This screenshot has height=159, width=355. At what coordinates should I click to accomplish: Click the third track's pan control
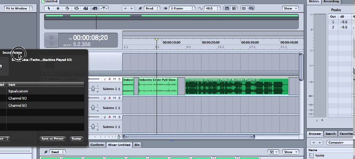point(93,127)
